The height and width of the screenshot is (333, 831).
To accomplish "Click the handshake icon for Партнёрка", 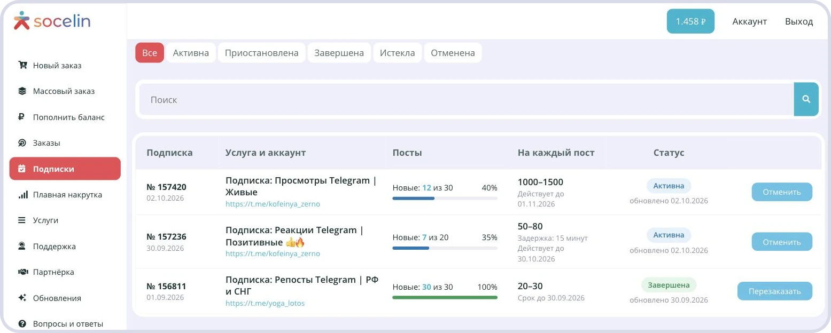I will (23, 272).
